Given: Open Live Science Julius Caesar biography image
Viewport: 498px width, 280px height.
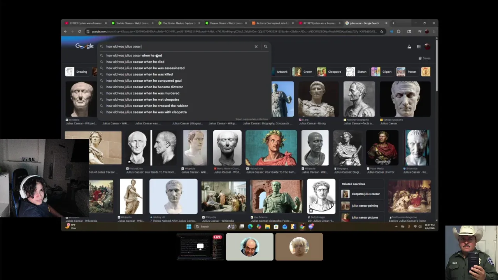Looking at the screenshot, I should coord(276,196).
